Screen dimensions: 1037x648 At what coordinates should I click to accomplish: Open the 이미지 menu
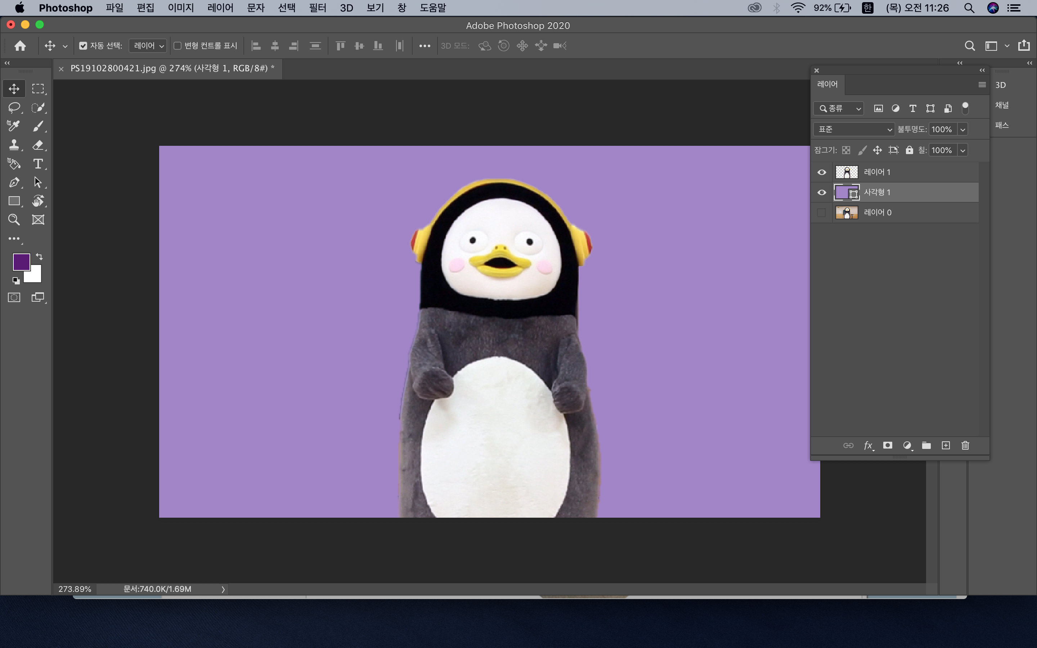tap(180, 8)
